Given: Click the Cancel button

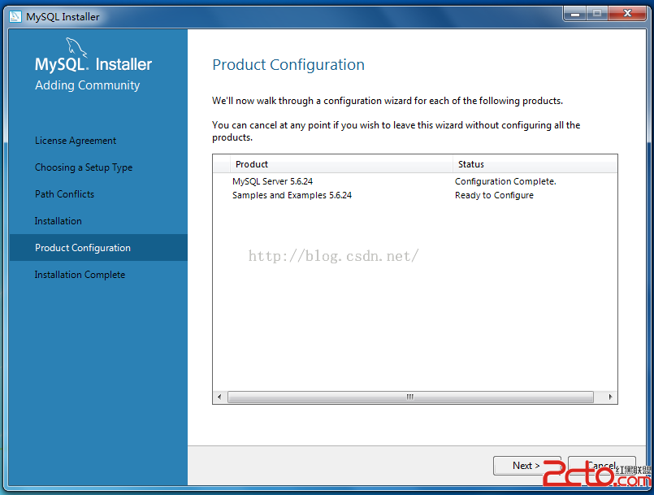Looking at the screenshot, I should click(602, 466).
